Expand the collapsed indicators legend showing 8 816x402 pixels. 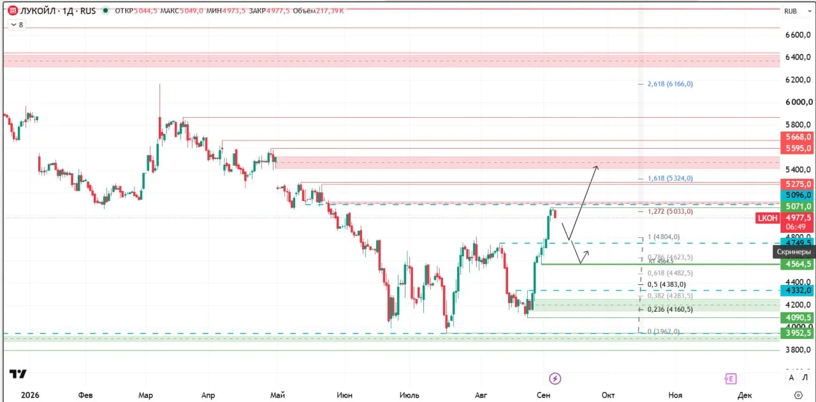[x=16, y=25]
